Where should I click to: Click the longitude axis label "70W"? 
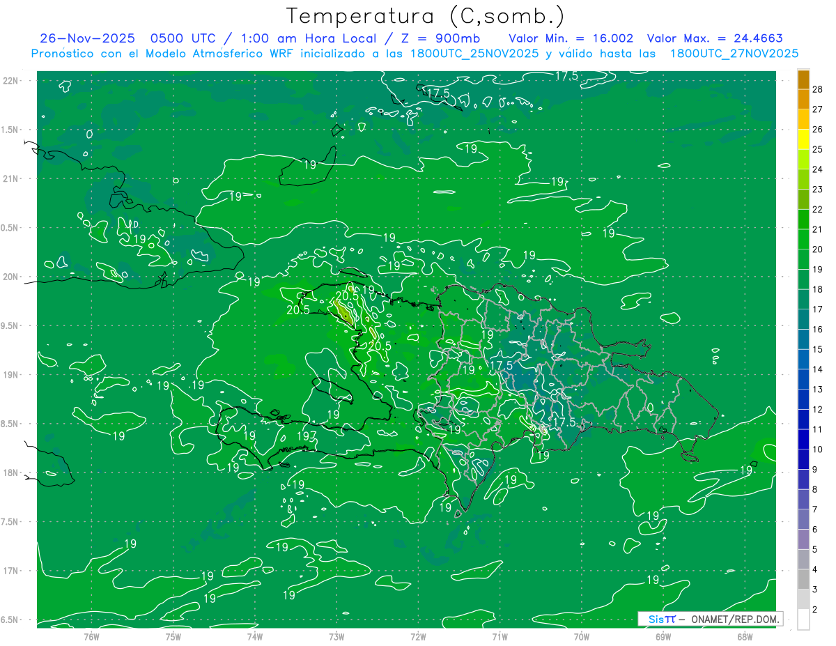[582, 636]
